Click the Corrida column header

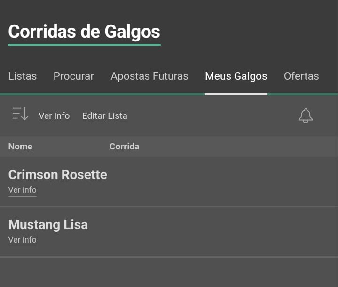(x=125, y=147)
